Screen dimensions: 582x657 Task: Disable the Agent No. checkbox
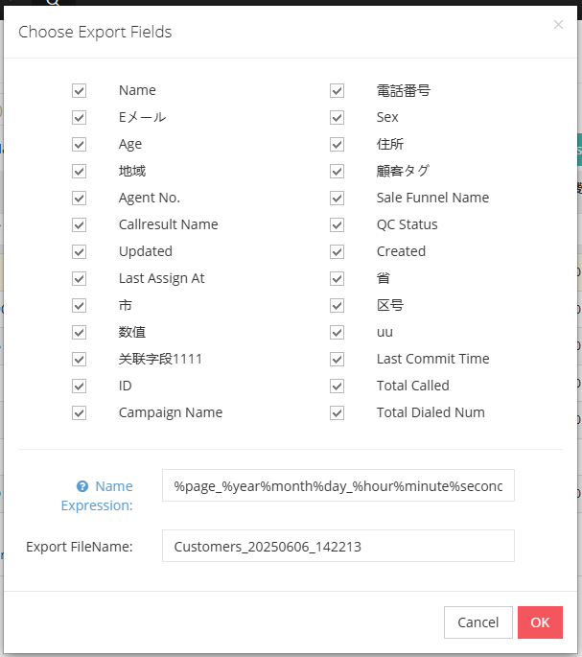pos(79,198)
